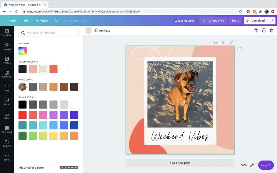Open the Text panel
The width and height of the screenshot is (277, 173).
[7, 88]
